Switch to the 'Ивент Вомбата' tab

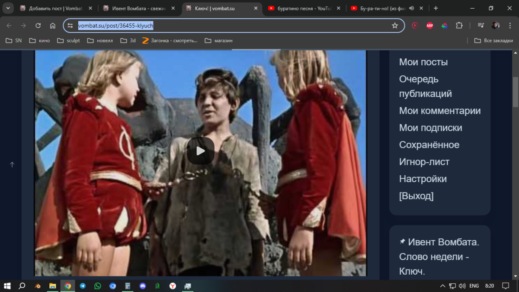click(x=139, y=8)
